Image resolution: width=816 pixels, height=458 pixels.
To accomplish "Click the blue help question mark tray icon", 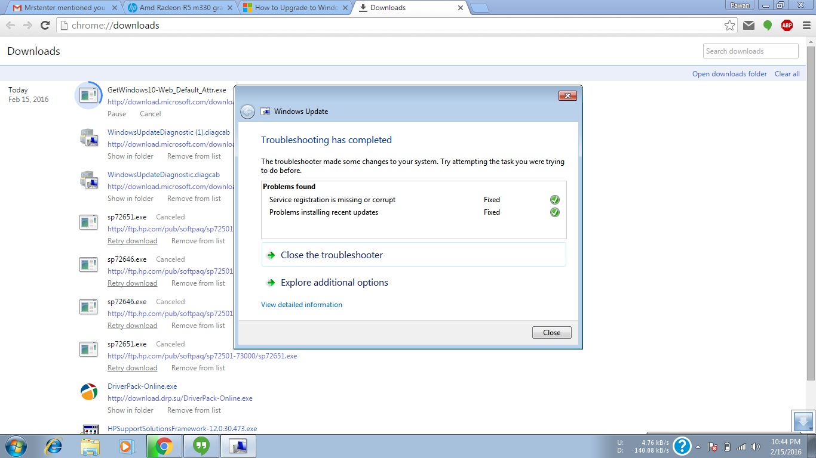I will 682,446.
